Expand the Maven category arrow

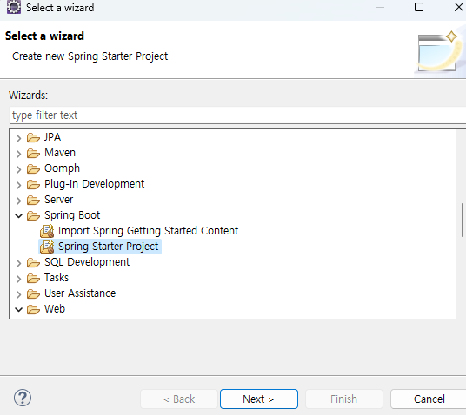pyautogui.click(x=19, y=154)
